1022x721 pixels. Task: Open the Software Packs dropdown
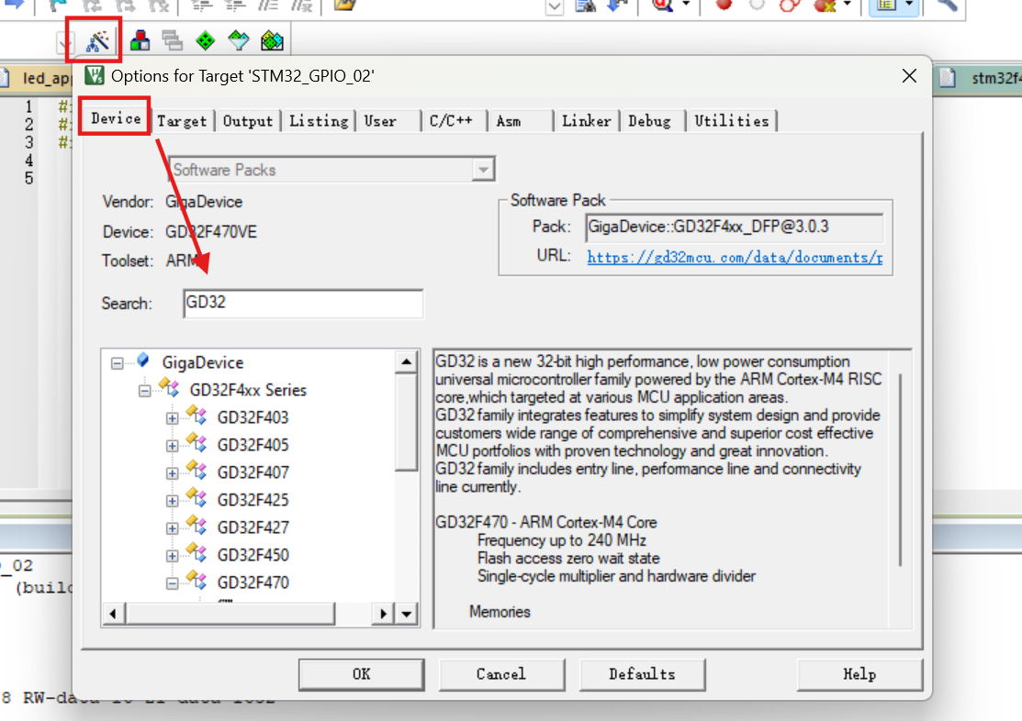click(x=483, y=170)
